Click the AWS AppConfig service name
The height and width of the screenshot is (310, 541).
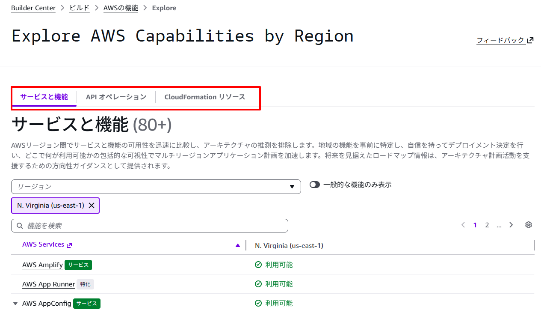pos(47,303)
